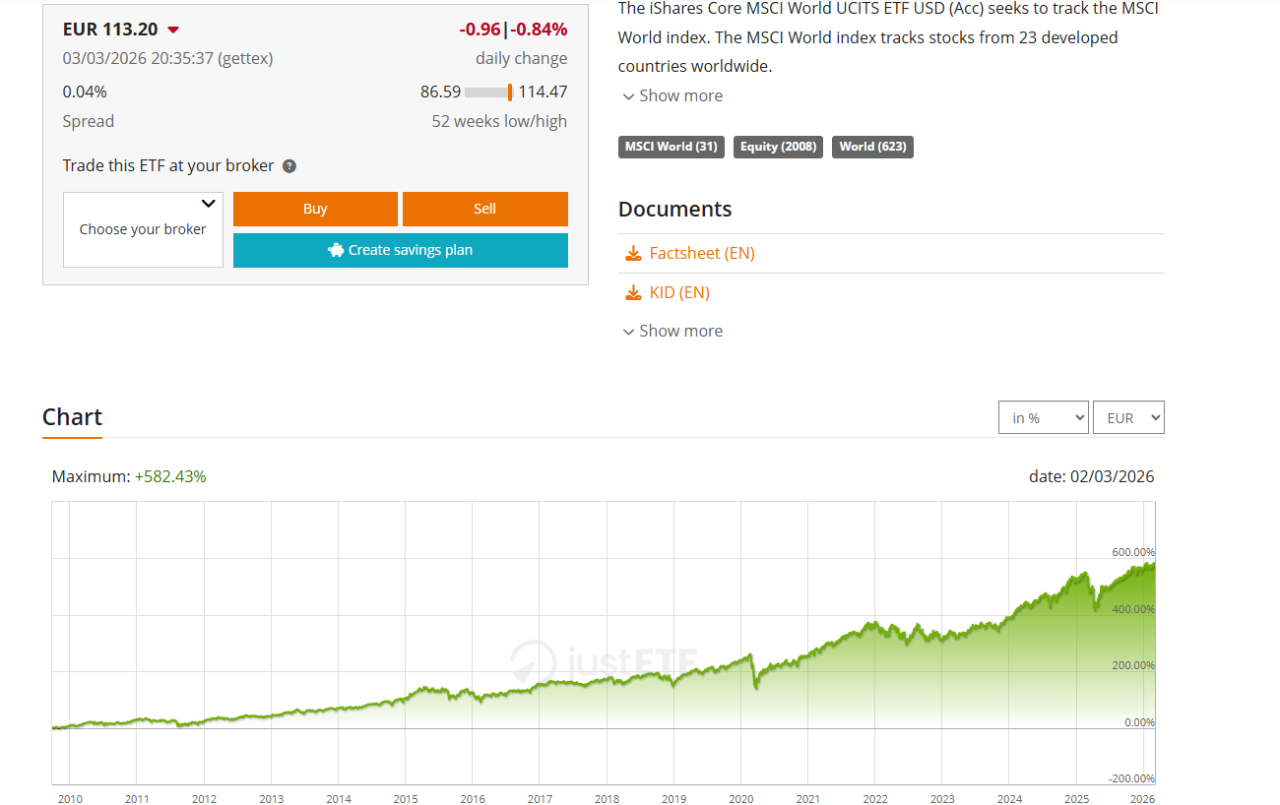
Task: Click the '52 weeks low/high' label
Action: (499, 121)
